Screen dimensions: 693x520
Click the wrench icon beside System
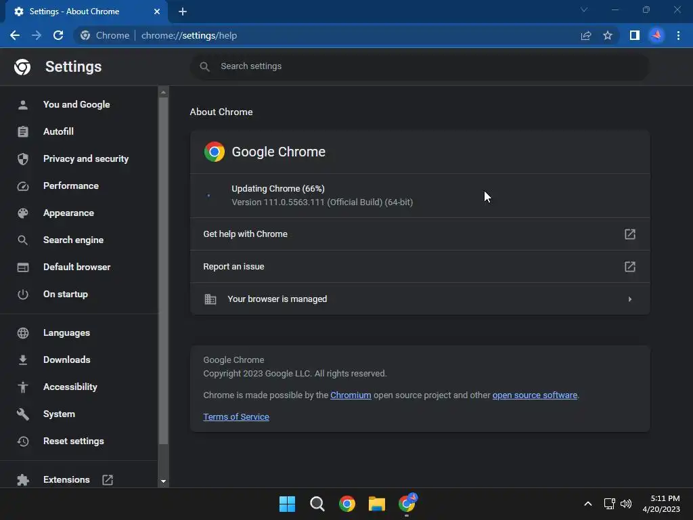pyautogui.click(x=23, y=414)
